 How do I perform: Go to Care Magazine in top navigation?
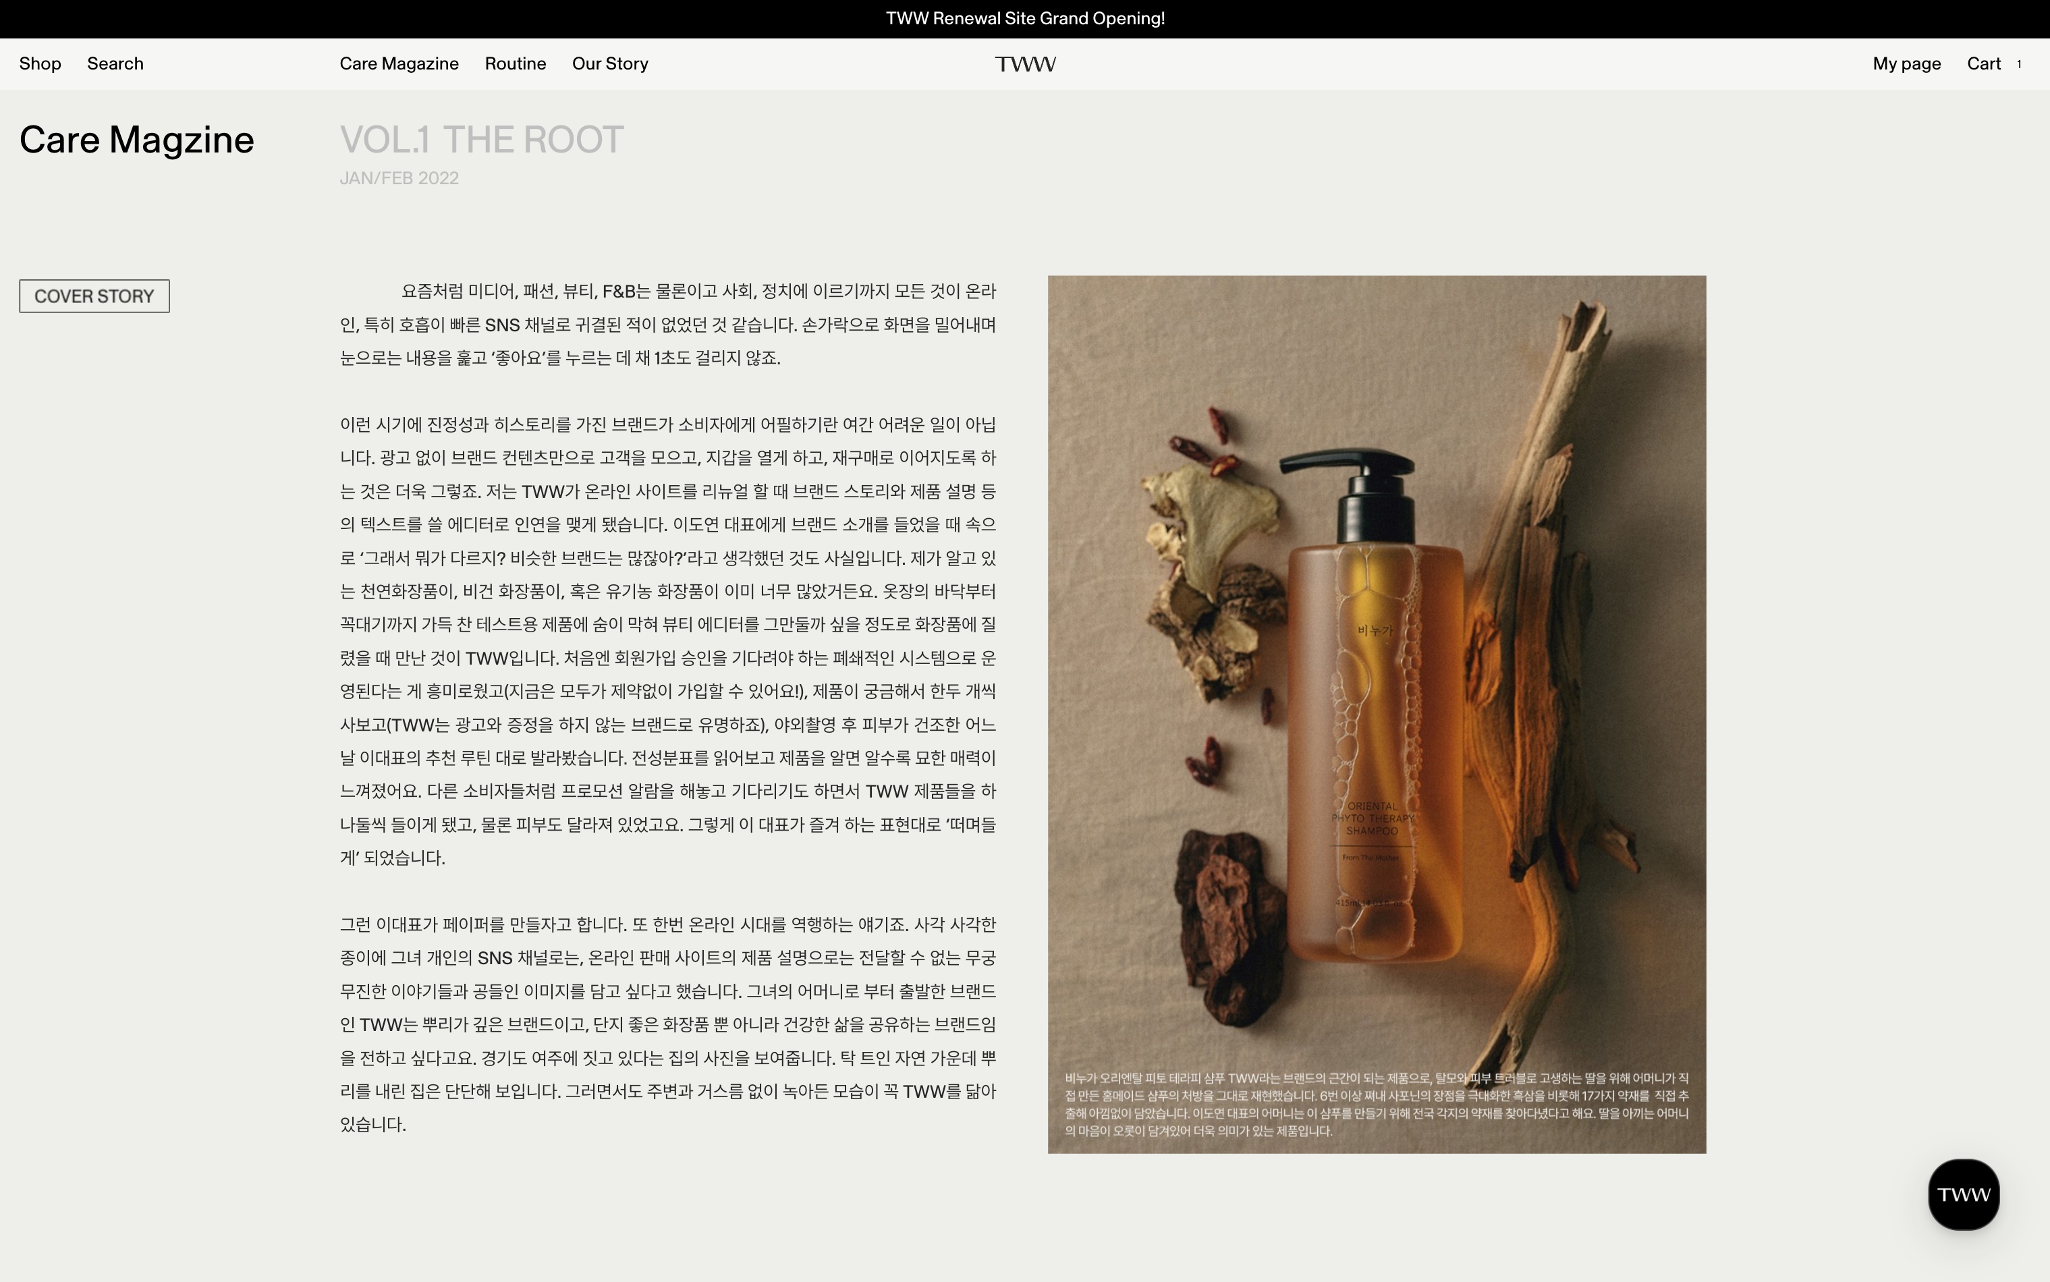(x=399, y=65)
